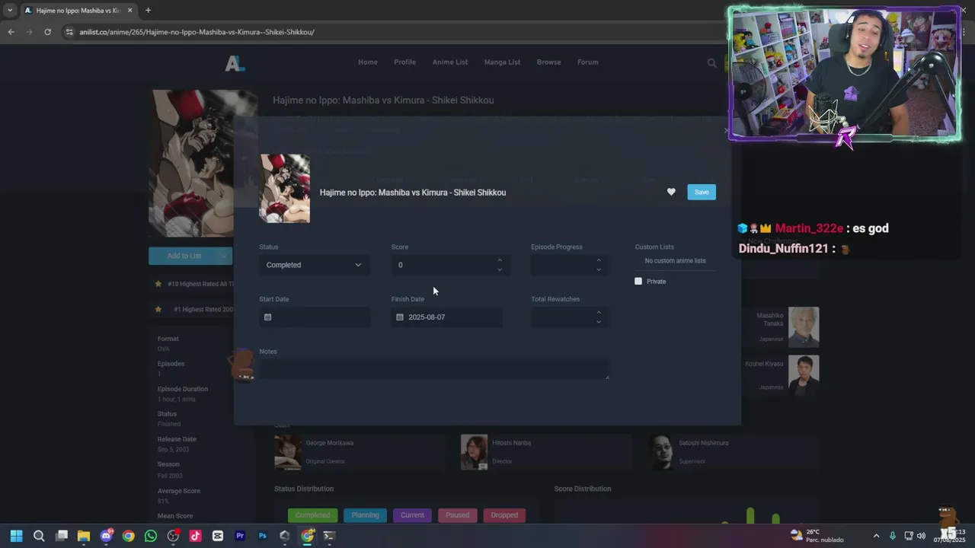The image size is (975, 548).
Task: Click the AniList search magnifier icon
Action: (x=711, y=63)
